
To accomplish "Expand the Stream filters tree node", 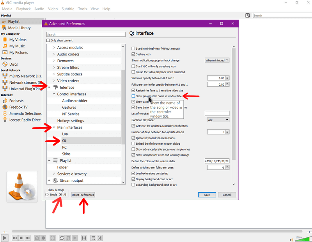I will [54, 67].
